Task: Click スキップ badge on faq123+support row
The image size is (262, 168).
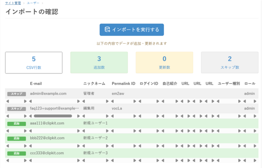Action: [16, 109]
